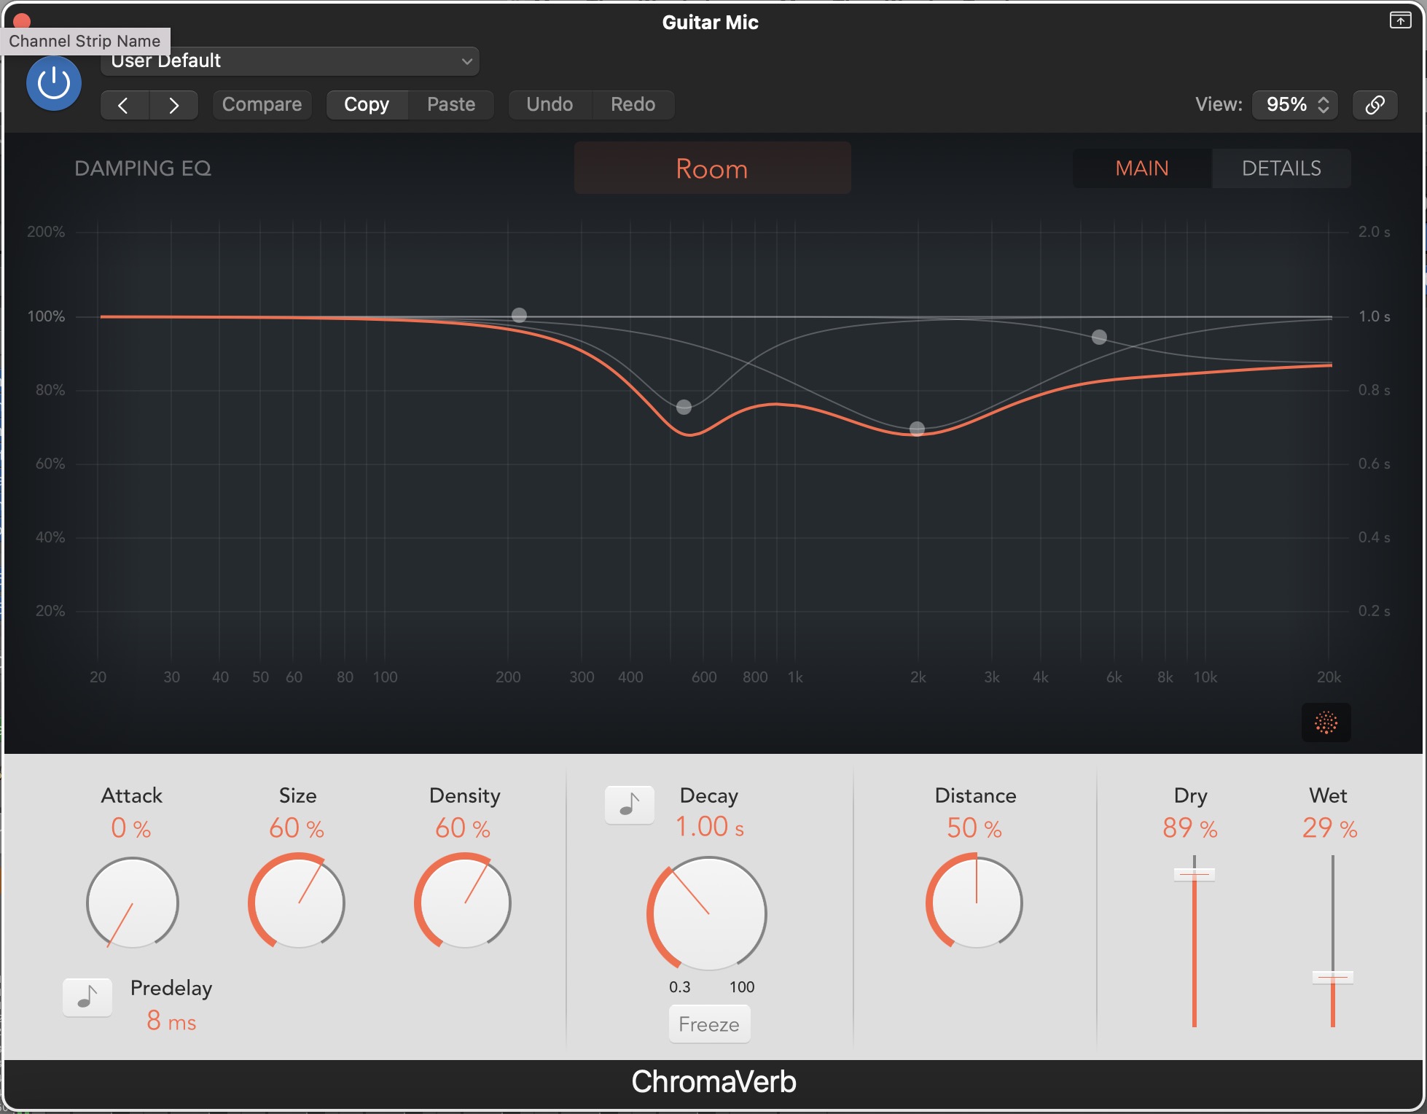This screenshot has width=1427, height=1114.
Task: Click the ChromaVerb plugin name label
Action: 713,1082
